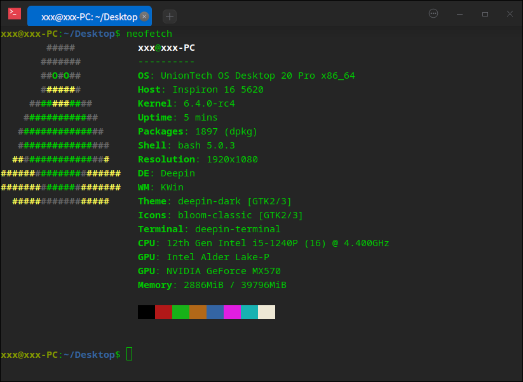Click the black color swatch in the palette
The width and height of the screenshot is (523, 382).
(146, 312)
